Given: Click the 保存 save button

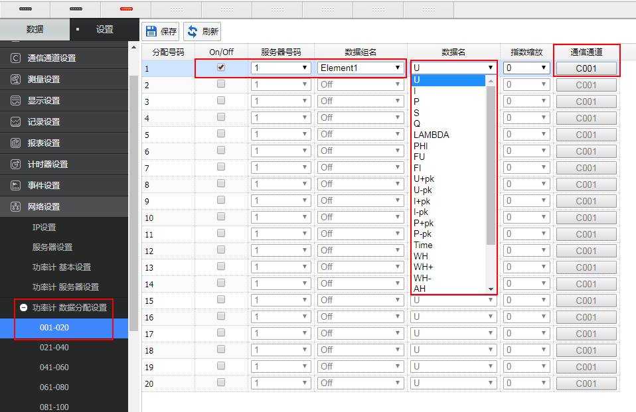Looking at the screenshot, I should coord(161,31).
